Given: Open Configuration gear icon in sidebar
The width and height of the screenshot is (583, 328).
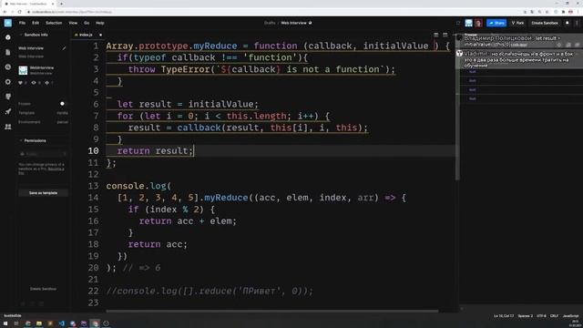Looking at the screenshot, I should (8, 82).
